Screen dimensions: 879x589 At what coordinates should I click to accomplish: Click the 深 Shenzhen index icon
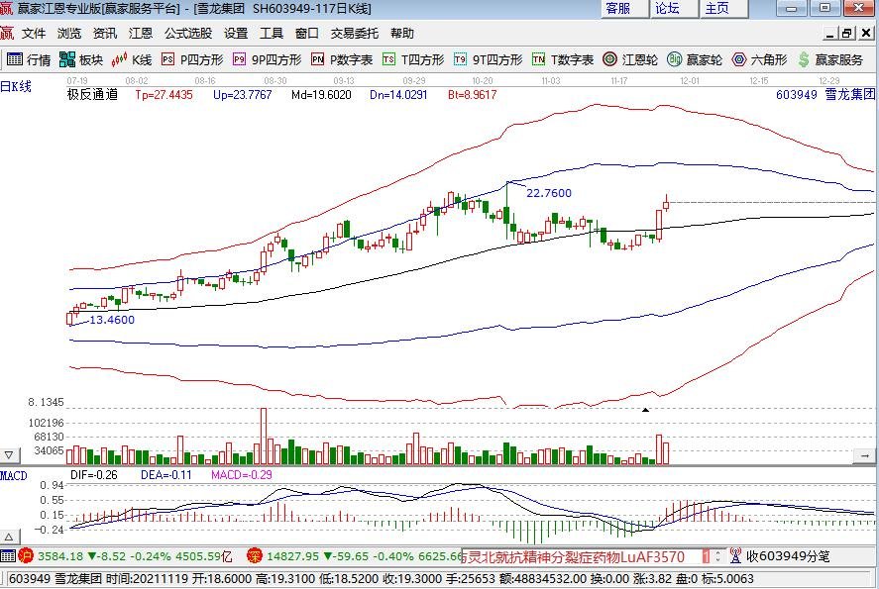255,556
